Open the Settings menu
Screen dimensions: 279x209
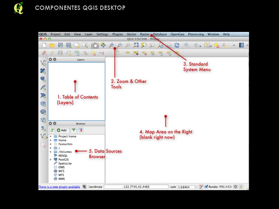(x=102, y=34)
